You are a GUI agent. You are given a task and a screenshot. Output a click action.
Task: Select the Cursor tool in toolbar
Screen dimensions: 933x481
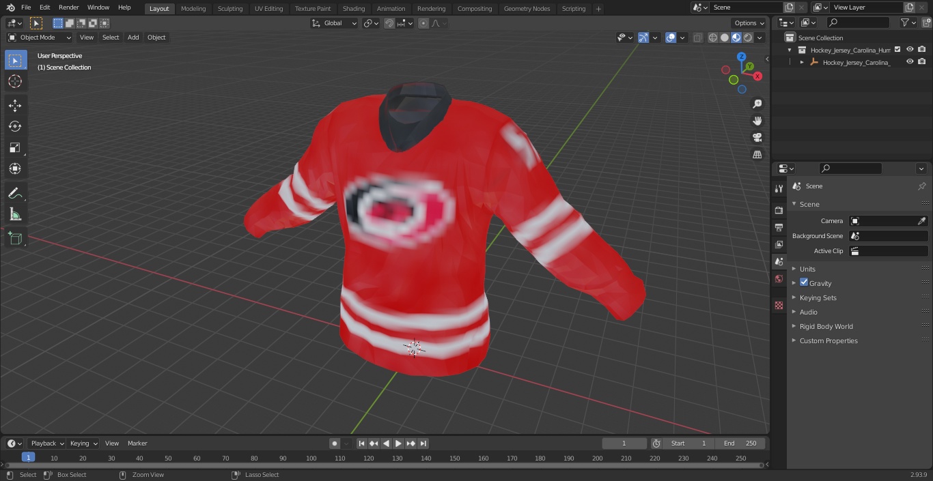15,81
